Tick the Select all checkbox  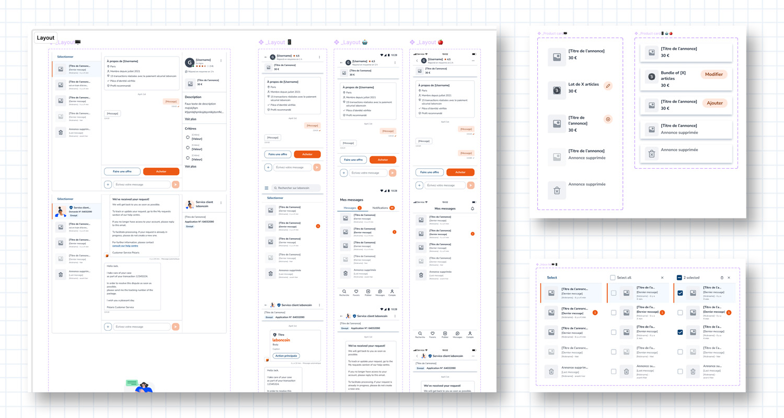(x=613, y=278)
